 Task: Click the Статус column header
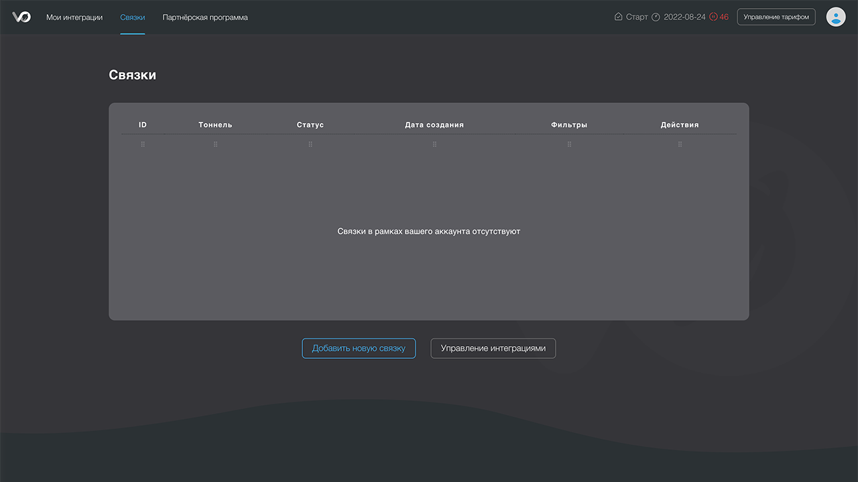point(310,125)
